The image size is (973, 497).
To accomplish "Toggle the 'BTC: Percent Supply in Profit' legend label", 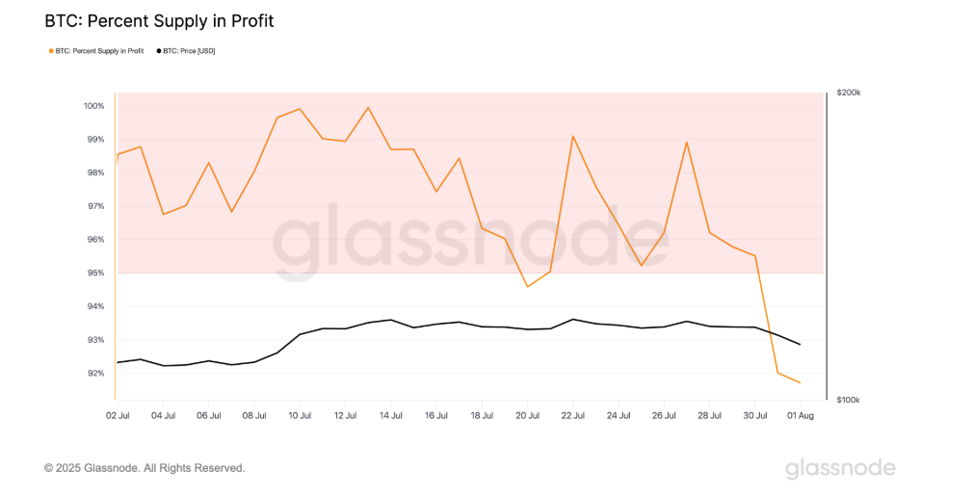I will click(x=101, y=51).
